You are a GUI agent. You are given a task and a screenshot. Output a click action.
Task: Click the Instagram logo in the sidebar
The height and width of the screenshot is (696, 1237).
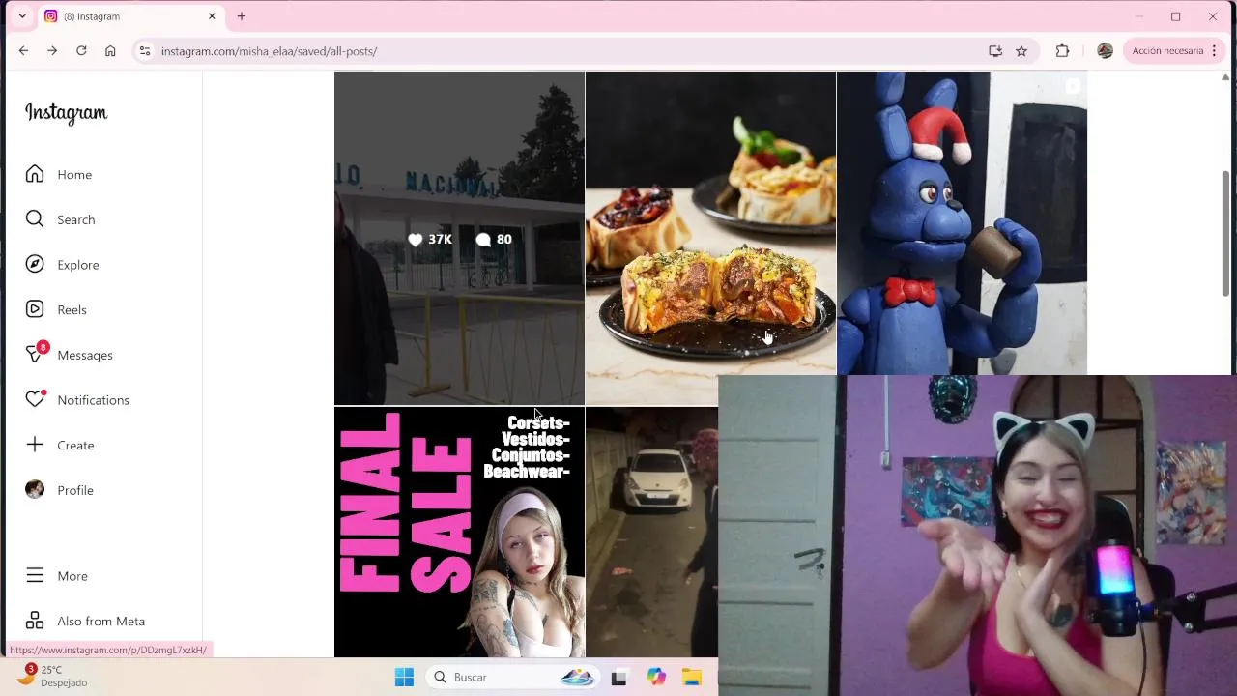point(66,113)
